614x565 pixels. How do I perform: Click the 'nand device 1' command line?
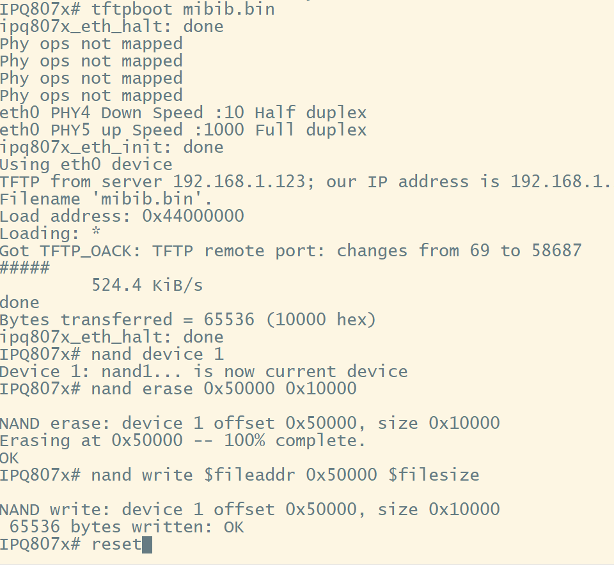pos(111,354)
